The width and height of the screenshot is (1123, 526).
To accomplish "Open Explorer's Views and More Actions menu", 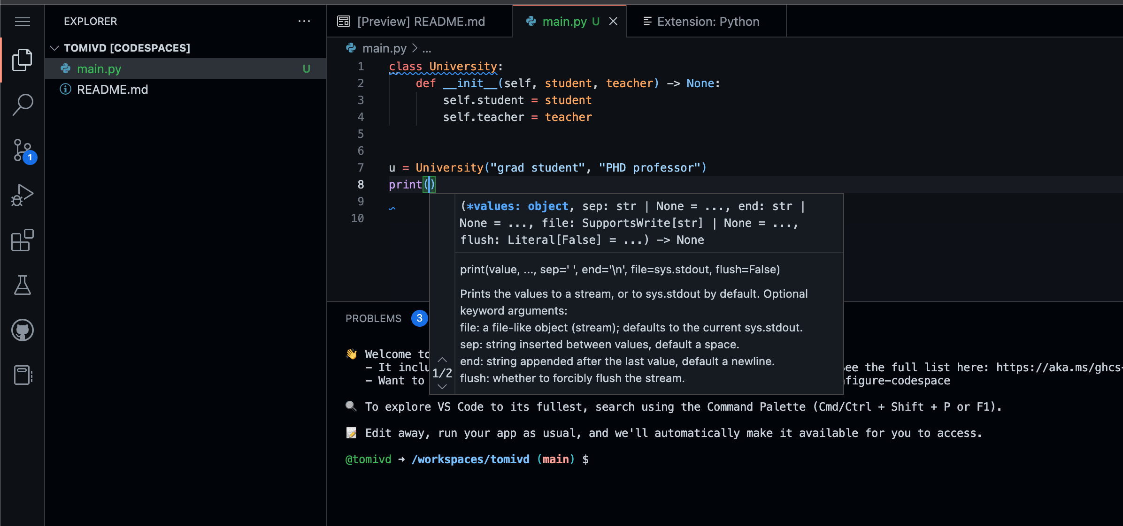I will 305,21.
